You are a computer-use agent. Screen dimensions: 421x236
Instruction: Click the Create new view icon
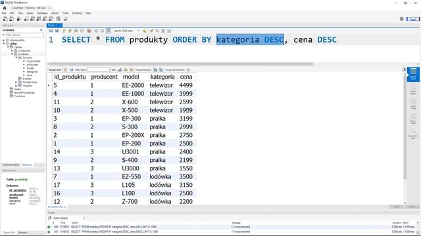[x=39, y=19]
